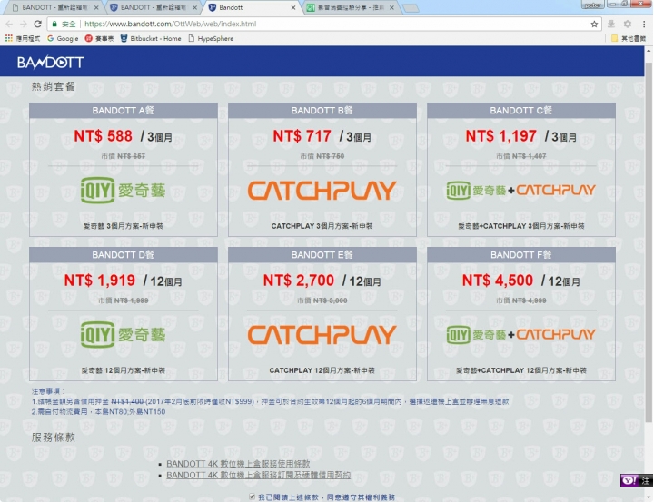
Task: Select the BANDOTT A餐 header
Action: tap(124, 110)
